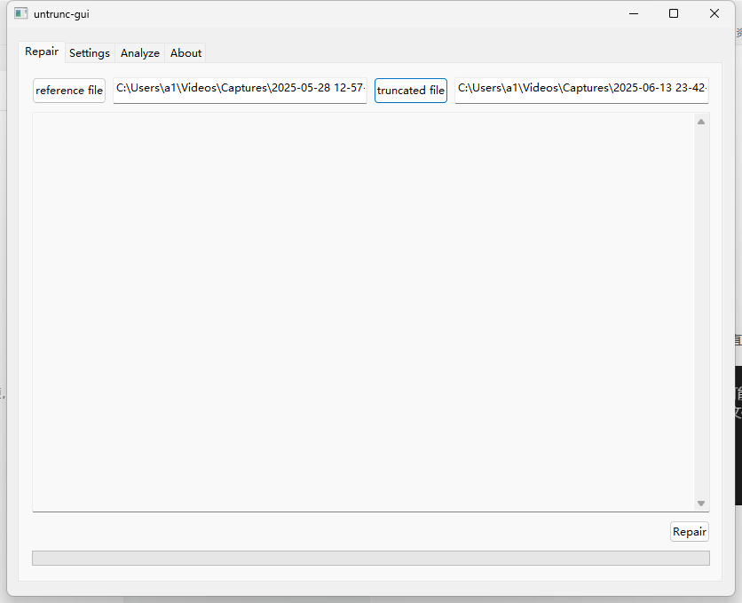Click inside the repair log output area
Image resolution: width=742 pixels, height=603 pixels.
(363, 312)
